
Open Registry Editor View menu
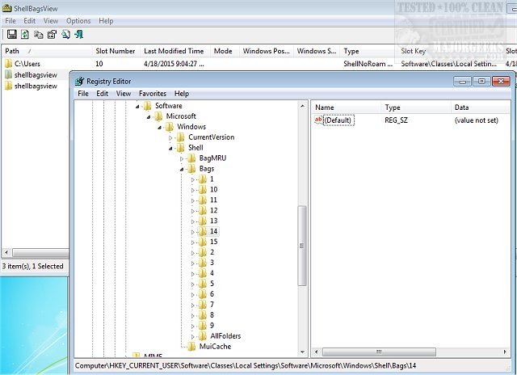pyautogui.click(x=124, y=94)
